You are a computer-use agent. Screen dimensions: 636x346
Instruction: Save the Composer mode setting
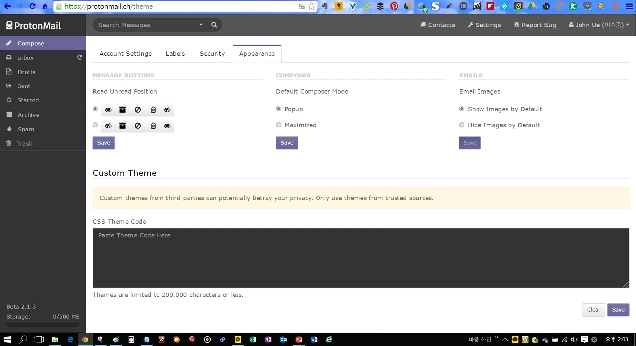(x=287, y=143)
